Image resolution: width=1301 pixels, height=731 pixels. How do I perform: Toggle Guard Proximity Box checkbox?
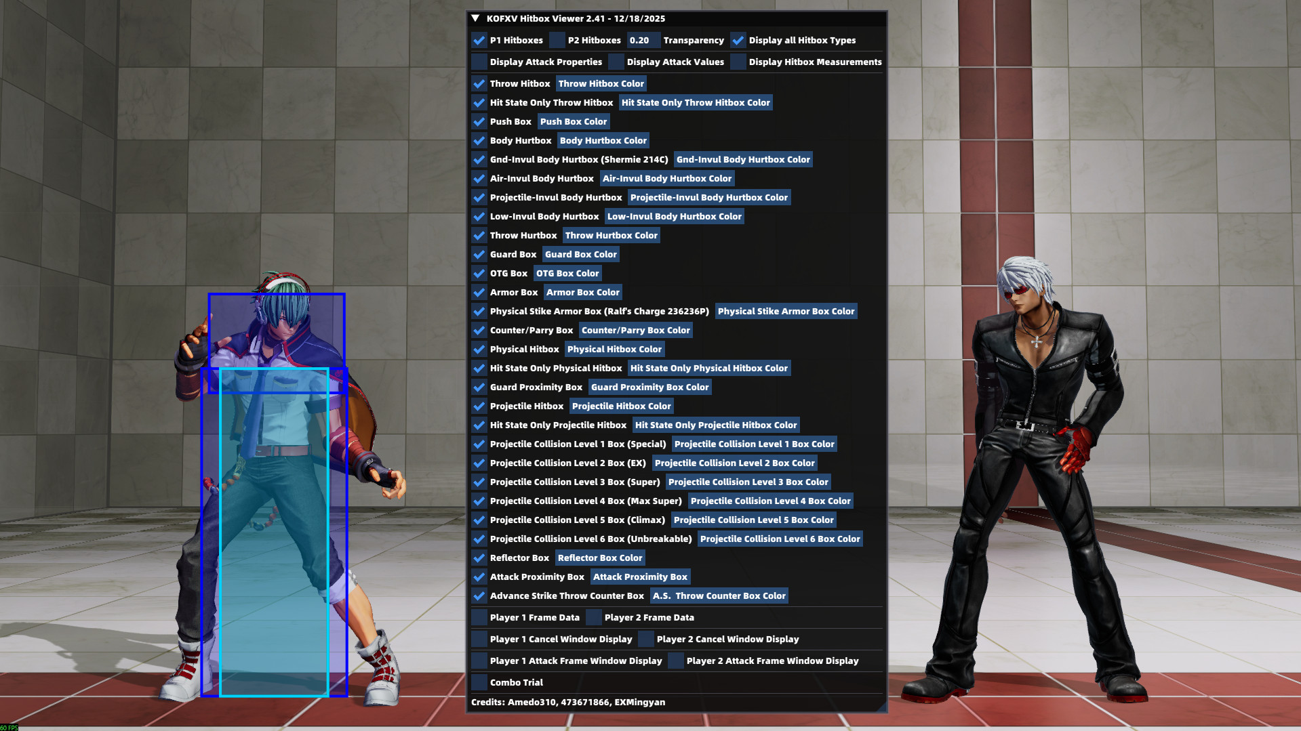click(479, 387)
